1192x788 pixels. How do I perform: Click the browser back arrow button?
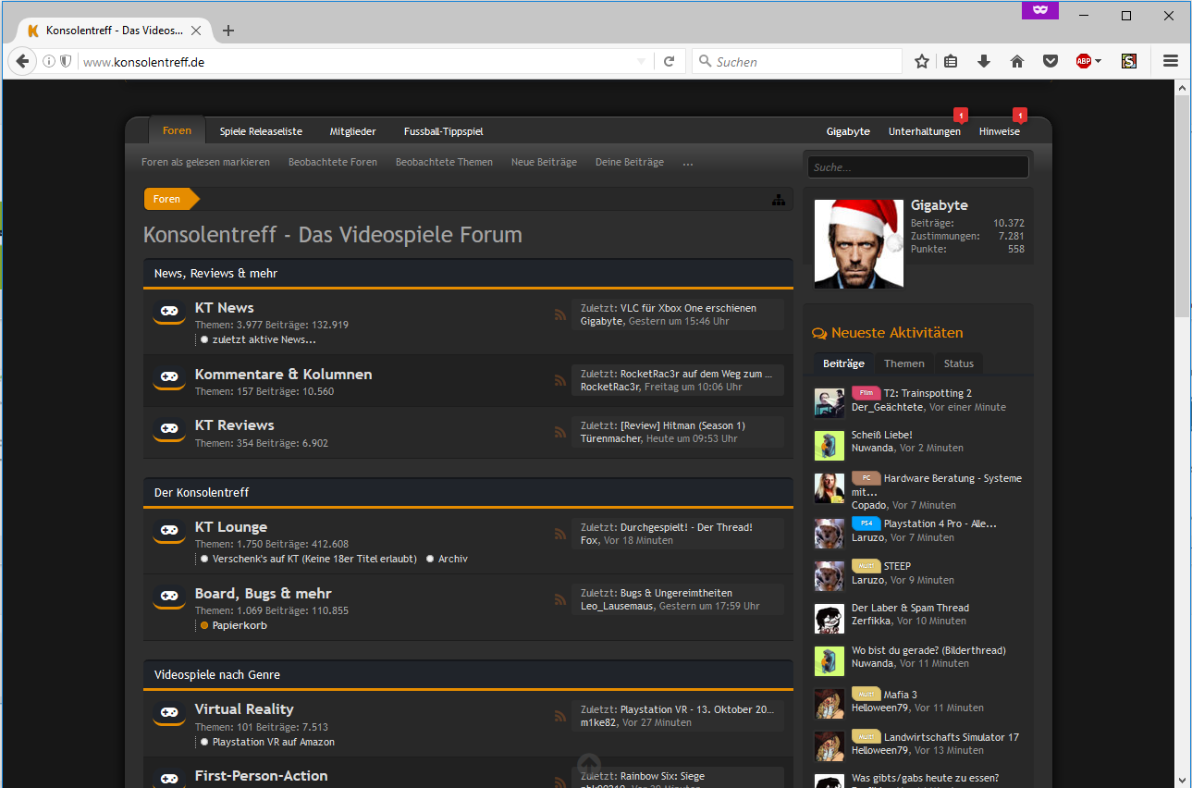point(22,61)
